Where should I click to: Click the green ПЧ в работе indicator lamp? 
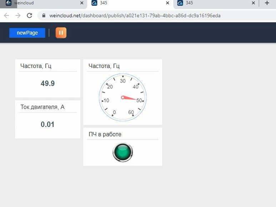pos(122,152)
